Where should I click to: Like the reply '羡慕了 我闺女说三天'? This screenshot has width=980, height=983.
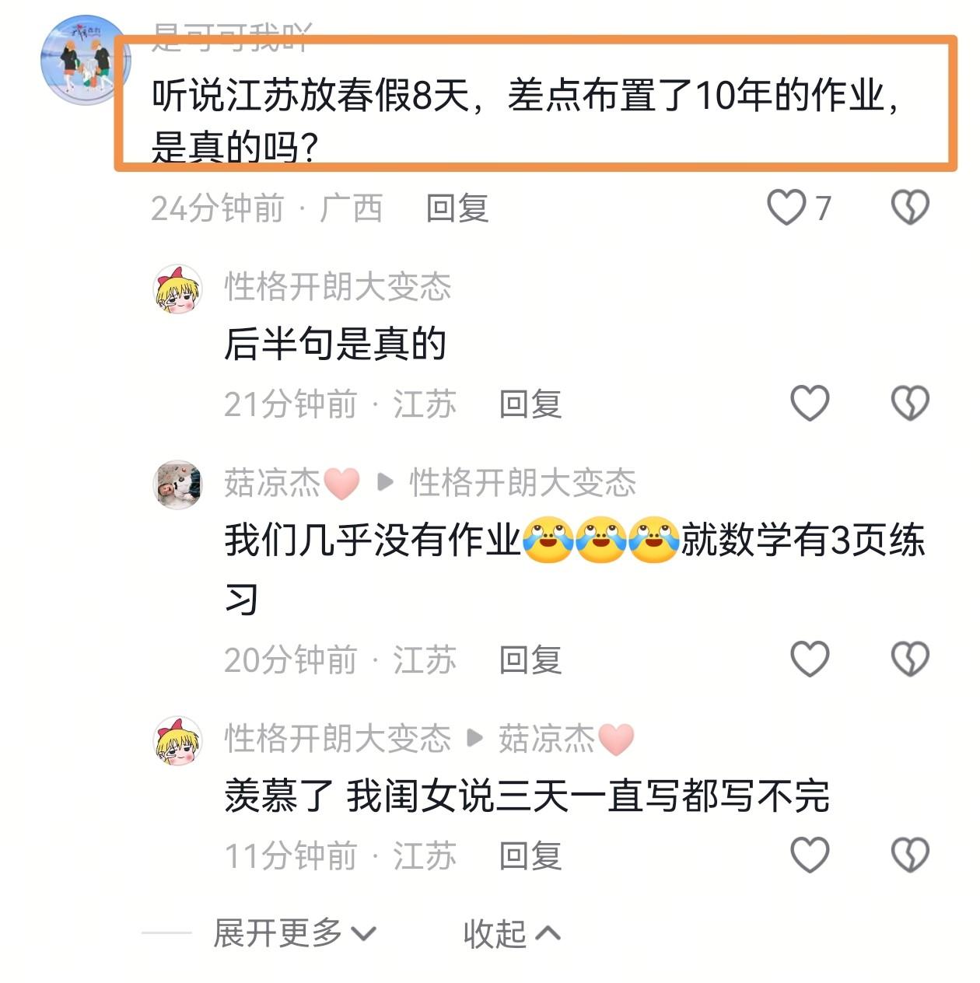pos(810,855)
